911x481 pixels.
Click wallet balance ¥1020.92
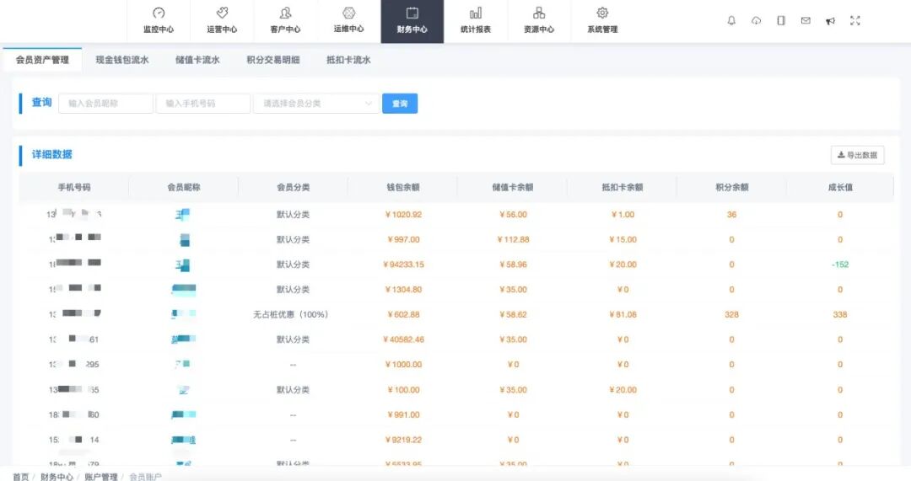[x=403, y=215]
